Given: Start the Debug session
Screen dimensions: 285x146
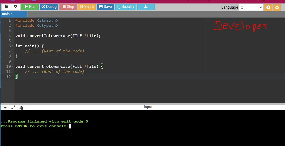Looking at the screenshot, I should 49,7.
